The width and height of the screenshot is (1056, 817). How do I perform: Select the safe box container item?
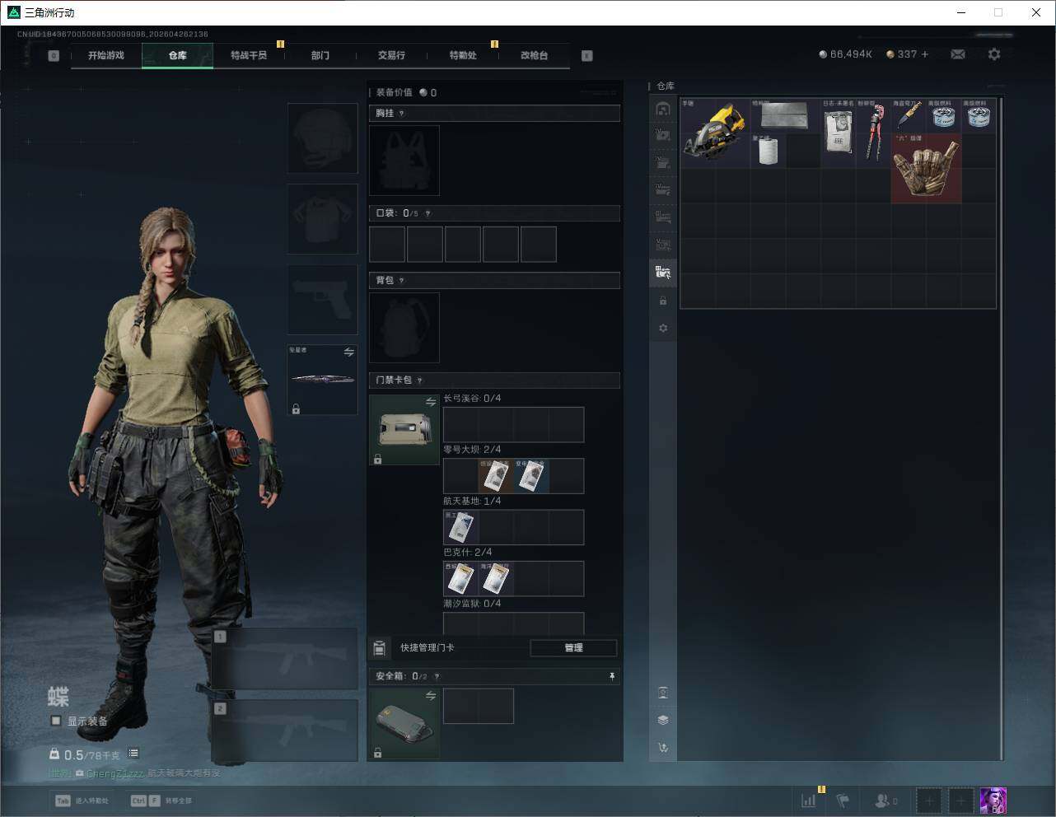point(404,723)
